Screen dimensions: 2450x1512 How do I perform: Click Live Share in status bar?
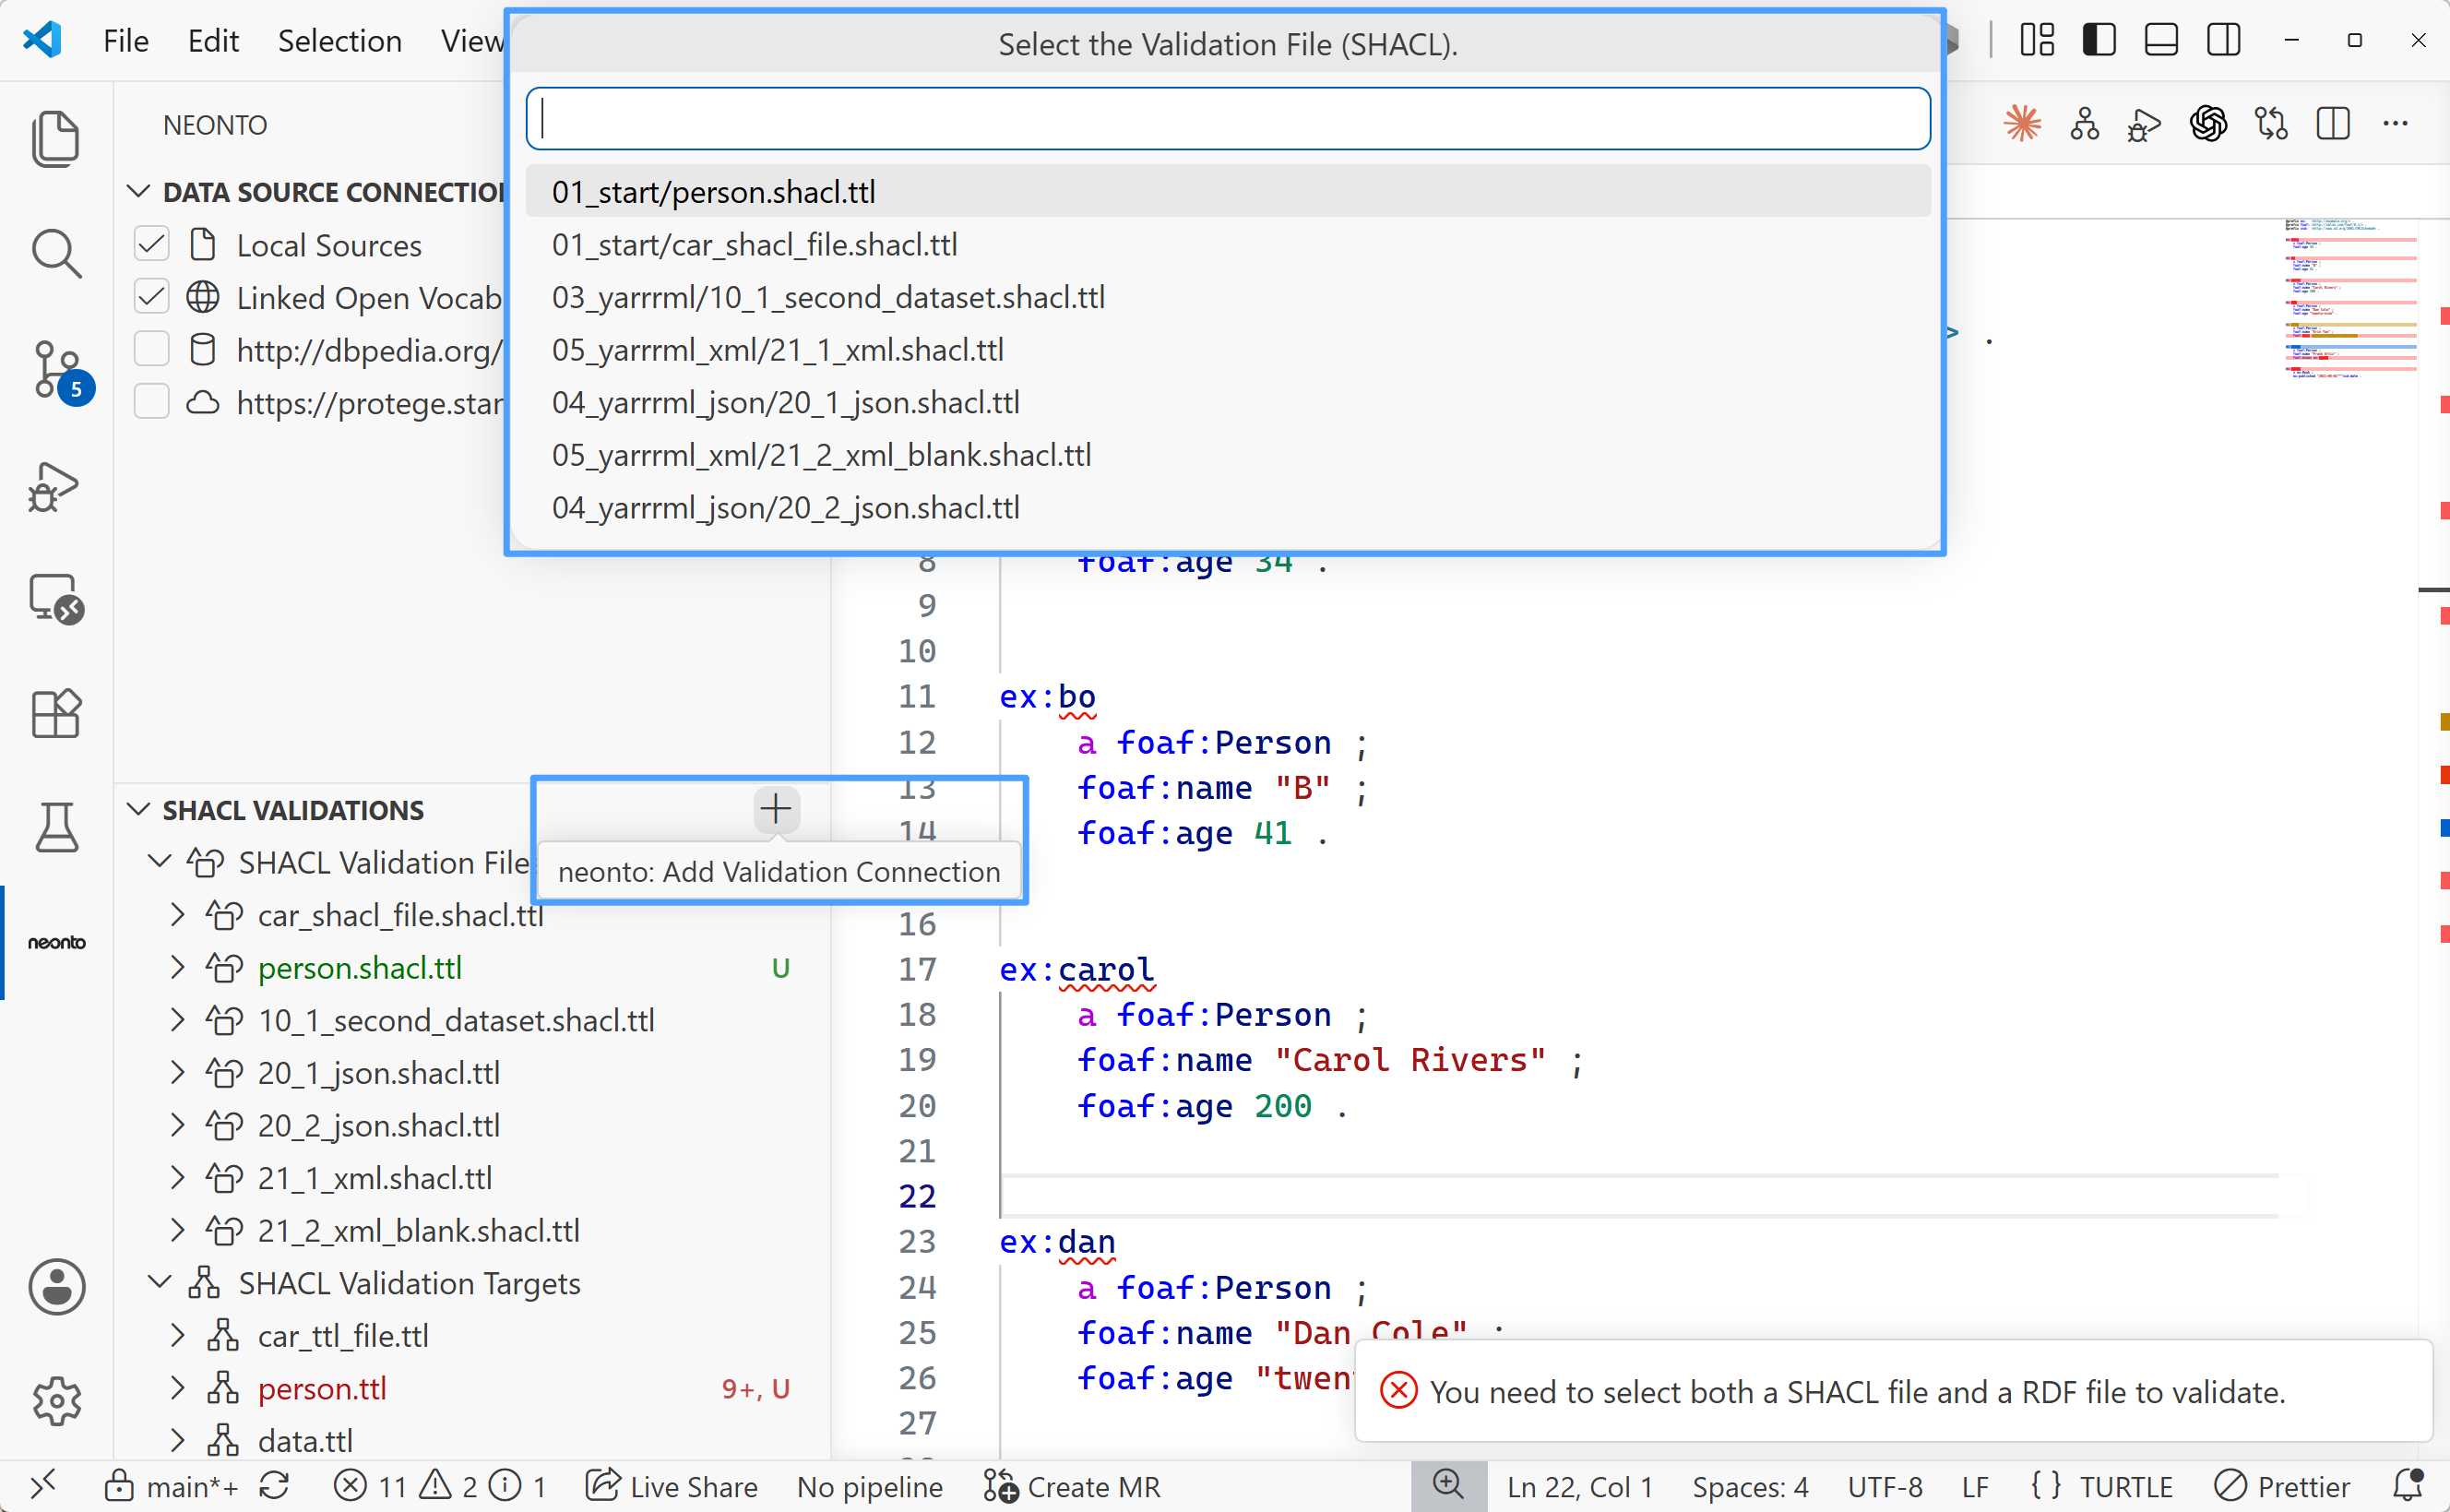671,1486
